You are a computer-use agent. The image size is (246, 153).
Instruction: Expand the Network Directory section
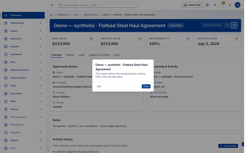(x=40, y=70)
